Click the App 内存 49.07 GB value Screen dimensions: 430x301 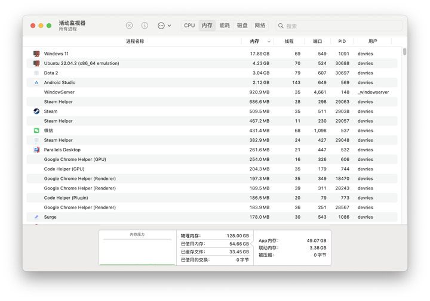pyautogui.click(x=317, y=241)
